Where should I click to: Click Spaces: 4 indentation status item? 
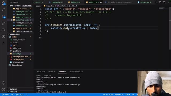tap(119, 95)
